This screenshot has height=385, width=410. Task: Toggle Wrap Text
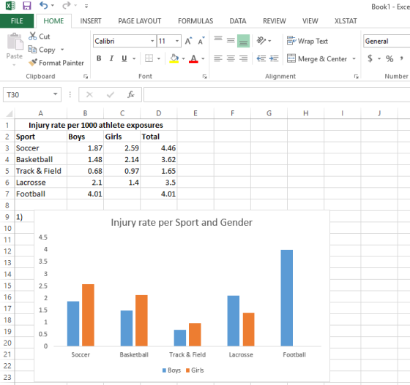(307, 41)
